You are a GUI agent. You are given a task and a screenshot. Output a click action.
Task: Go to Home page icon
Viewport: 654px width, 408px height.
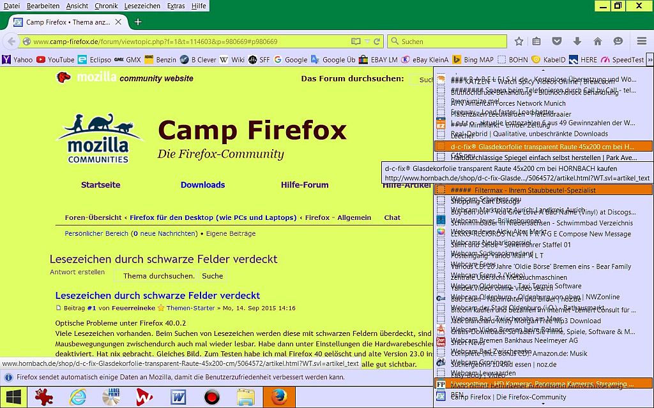(x=598, y=41)
